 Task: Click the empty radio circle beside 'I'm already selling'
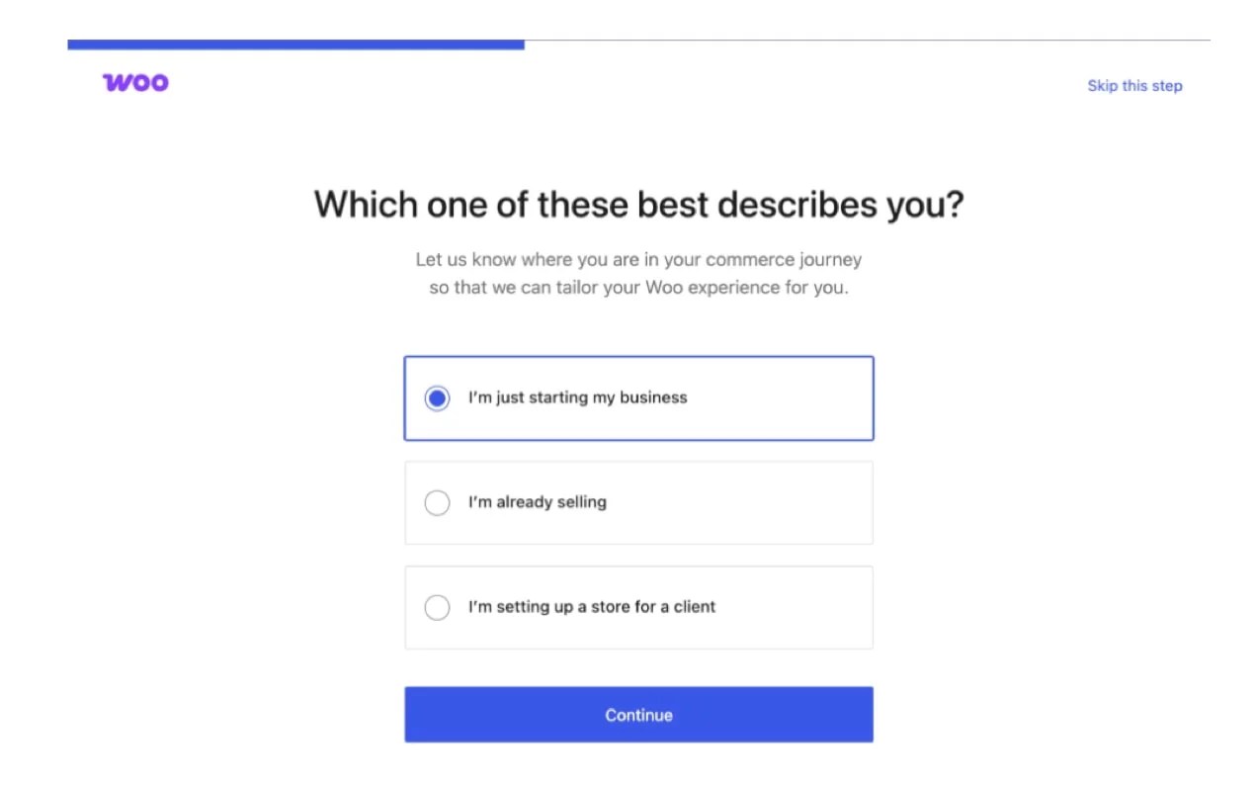437,502
